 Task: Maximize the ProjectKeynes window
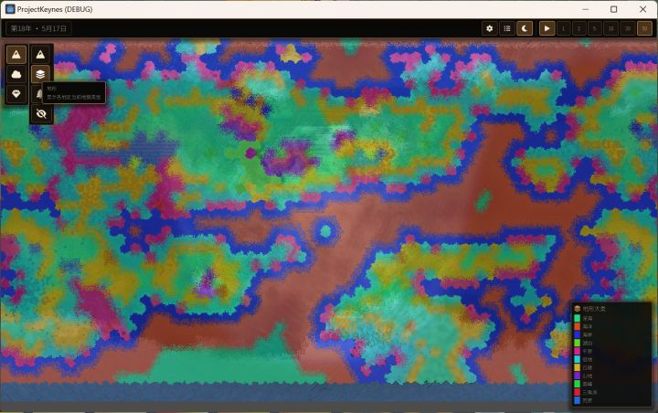[x=613, y=9]
